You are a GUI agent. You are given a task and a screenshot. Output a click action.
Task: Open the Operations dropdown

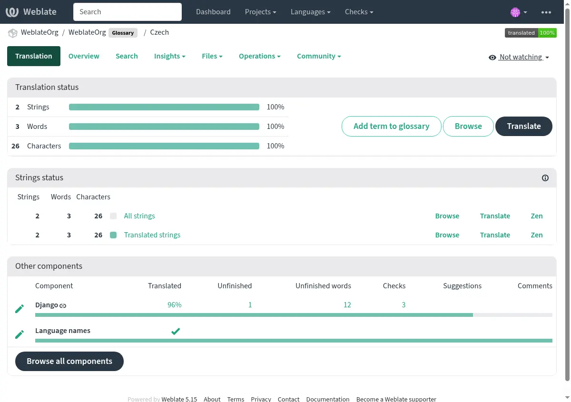click(x=260, y=56)
